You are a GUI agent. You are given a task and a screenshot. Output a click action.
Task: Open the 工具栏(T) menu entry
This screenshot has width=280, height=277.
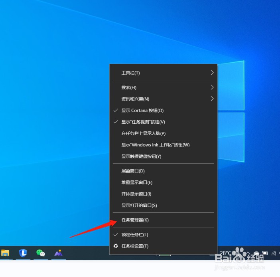(x=163, y=73)
